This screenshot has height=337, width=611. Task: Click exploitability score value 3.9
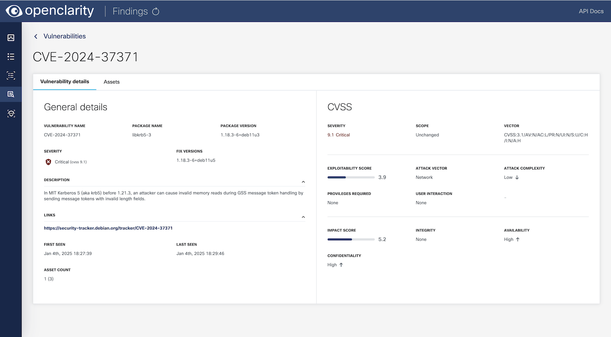pos(382,177)
